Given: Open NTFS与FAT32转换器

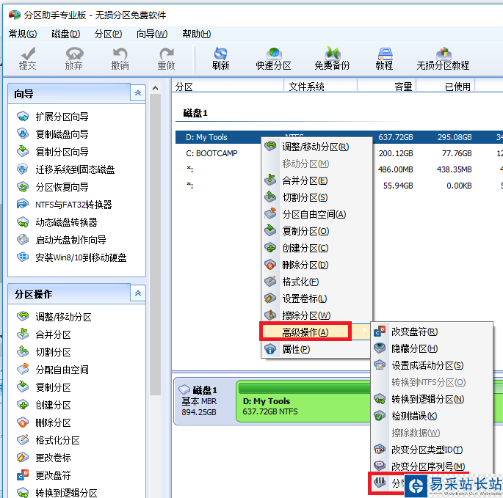Looking at the screenshot, I should point(65,205).
